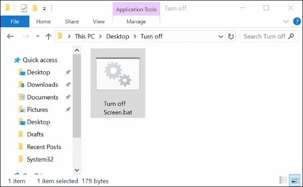Switch to Large icons view layout
Screen dimensions: 303x187
(294, 180)
